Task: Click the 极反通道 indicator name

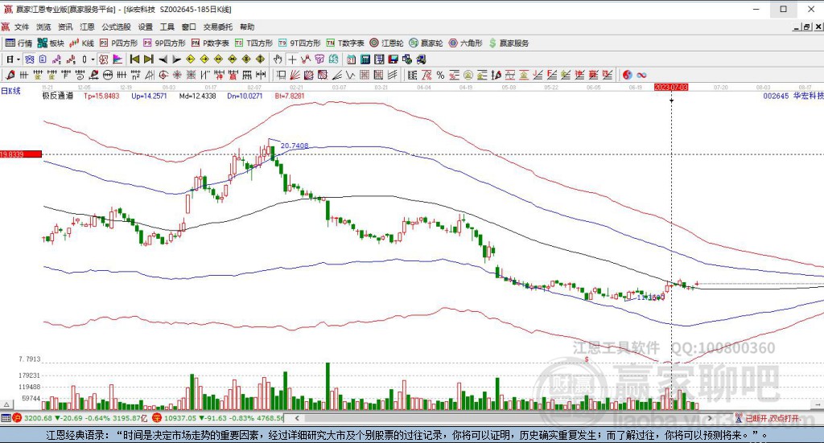Action: (x=58, y=96)
